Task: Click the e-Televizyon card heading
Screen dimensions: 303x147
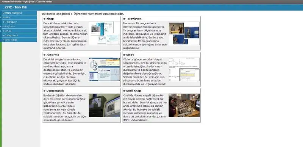Action: pyautogui.click(x=132, y=19)
